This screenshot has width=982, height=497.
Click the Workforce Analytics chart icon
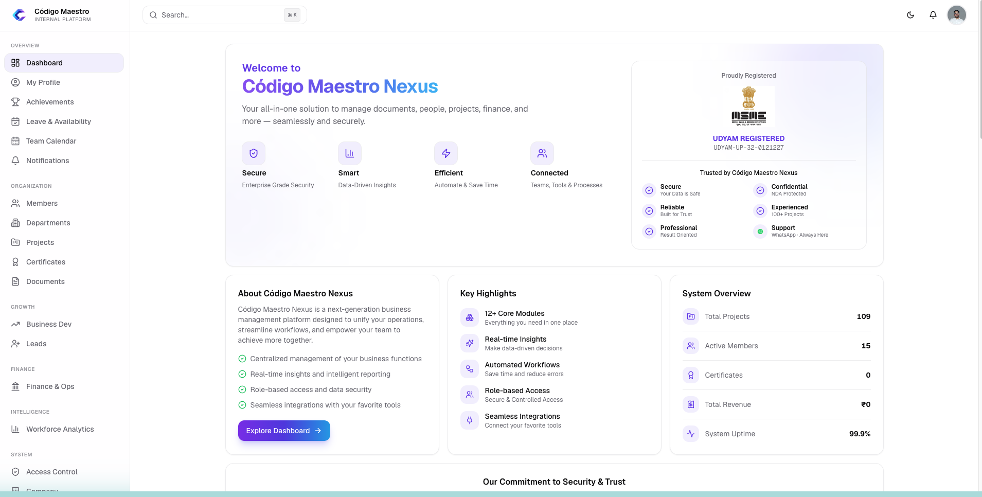click(15, 429)
